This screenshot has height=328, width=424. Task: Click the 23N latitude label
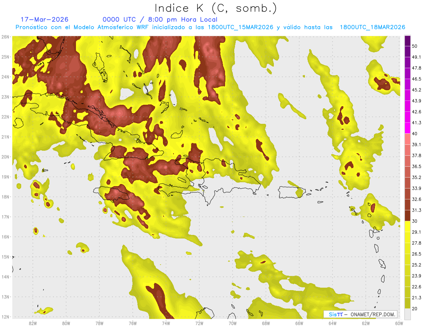pyautogui.click(x=5, y=97)
